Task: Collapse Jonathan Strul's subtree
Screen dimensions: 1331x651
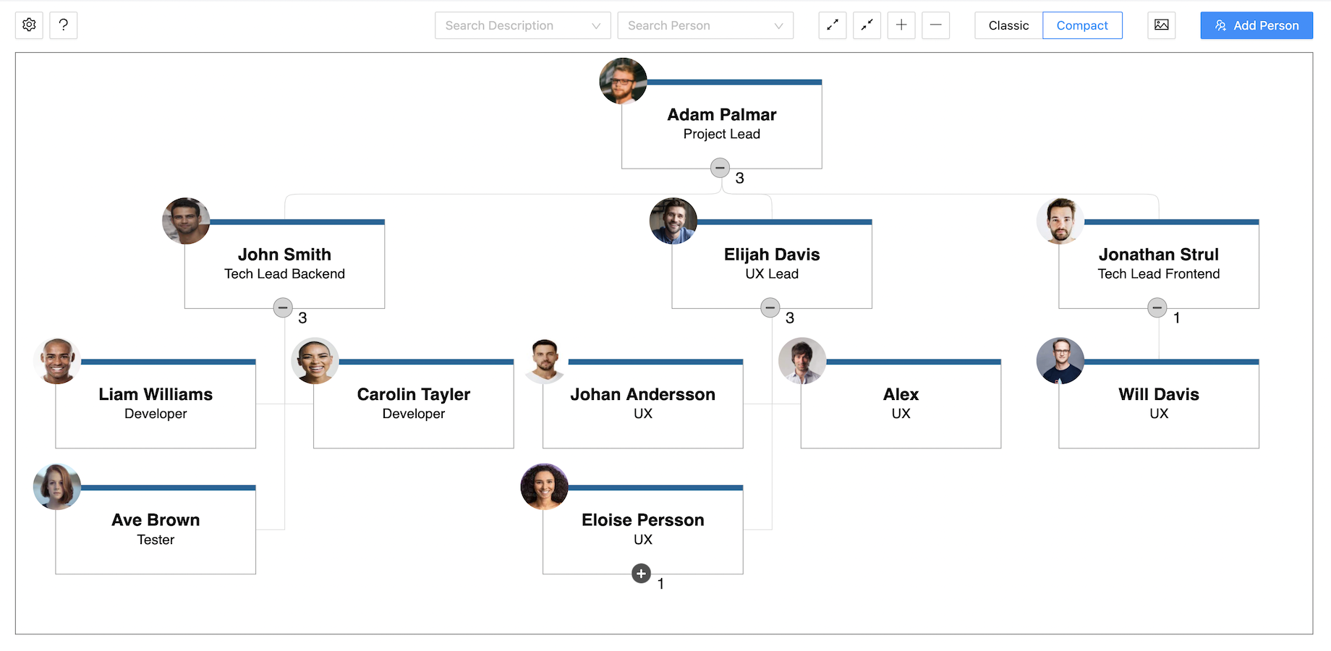Action: tap(1158, 307)
